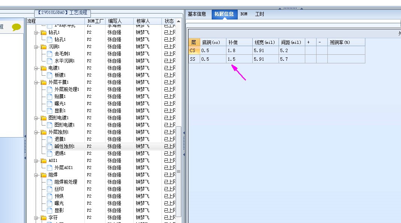Collapse the 阻焊 tree node
401x223 pixels.
point(36,175)
